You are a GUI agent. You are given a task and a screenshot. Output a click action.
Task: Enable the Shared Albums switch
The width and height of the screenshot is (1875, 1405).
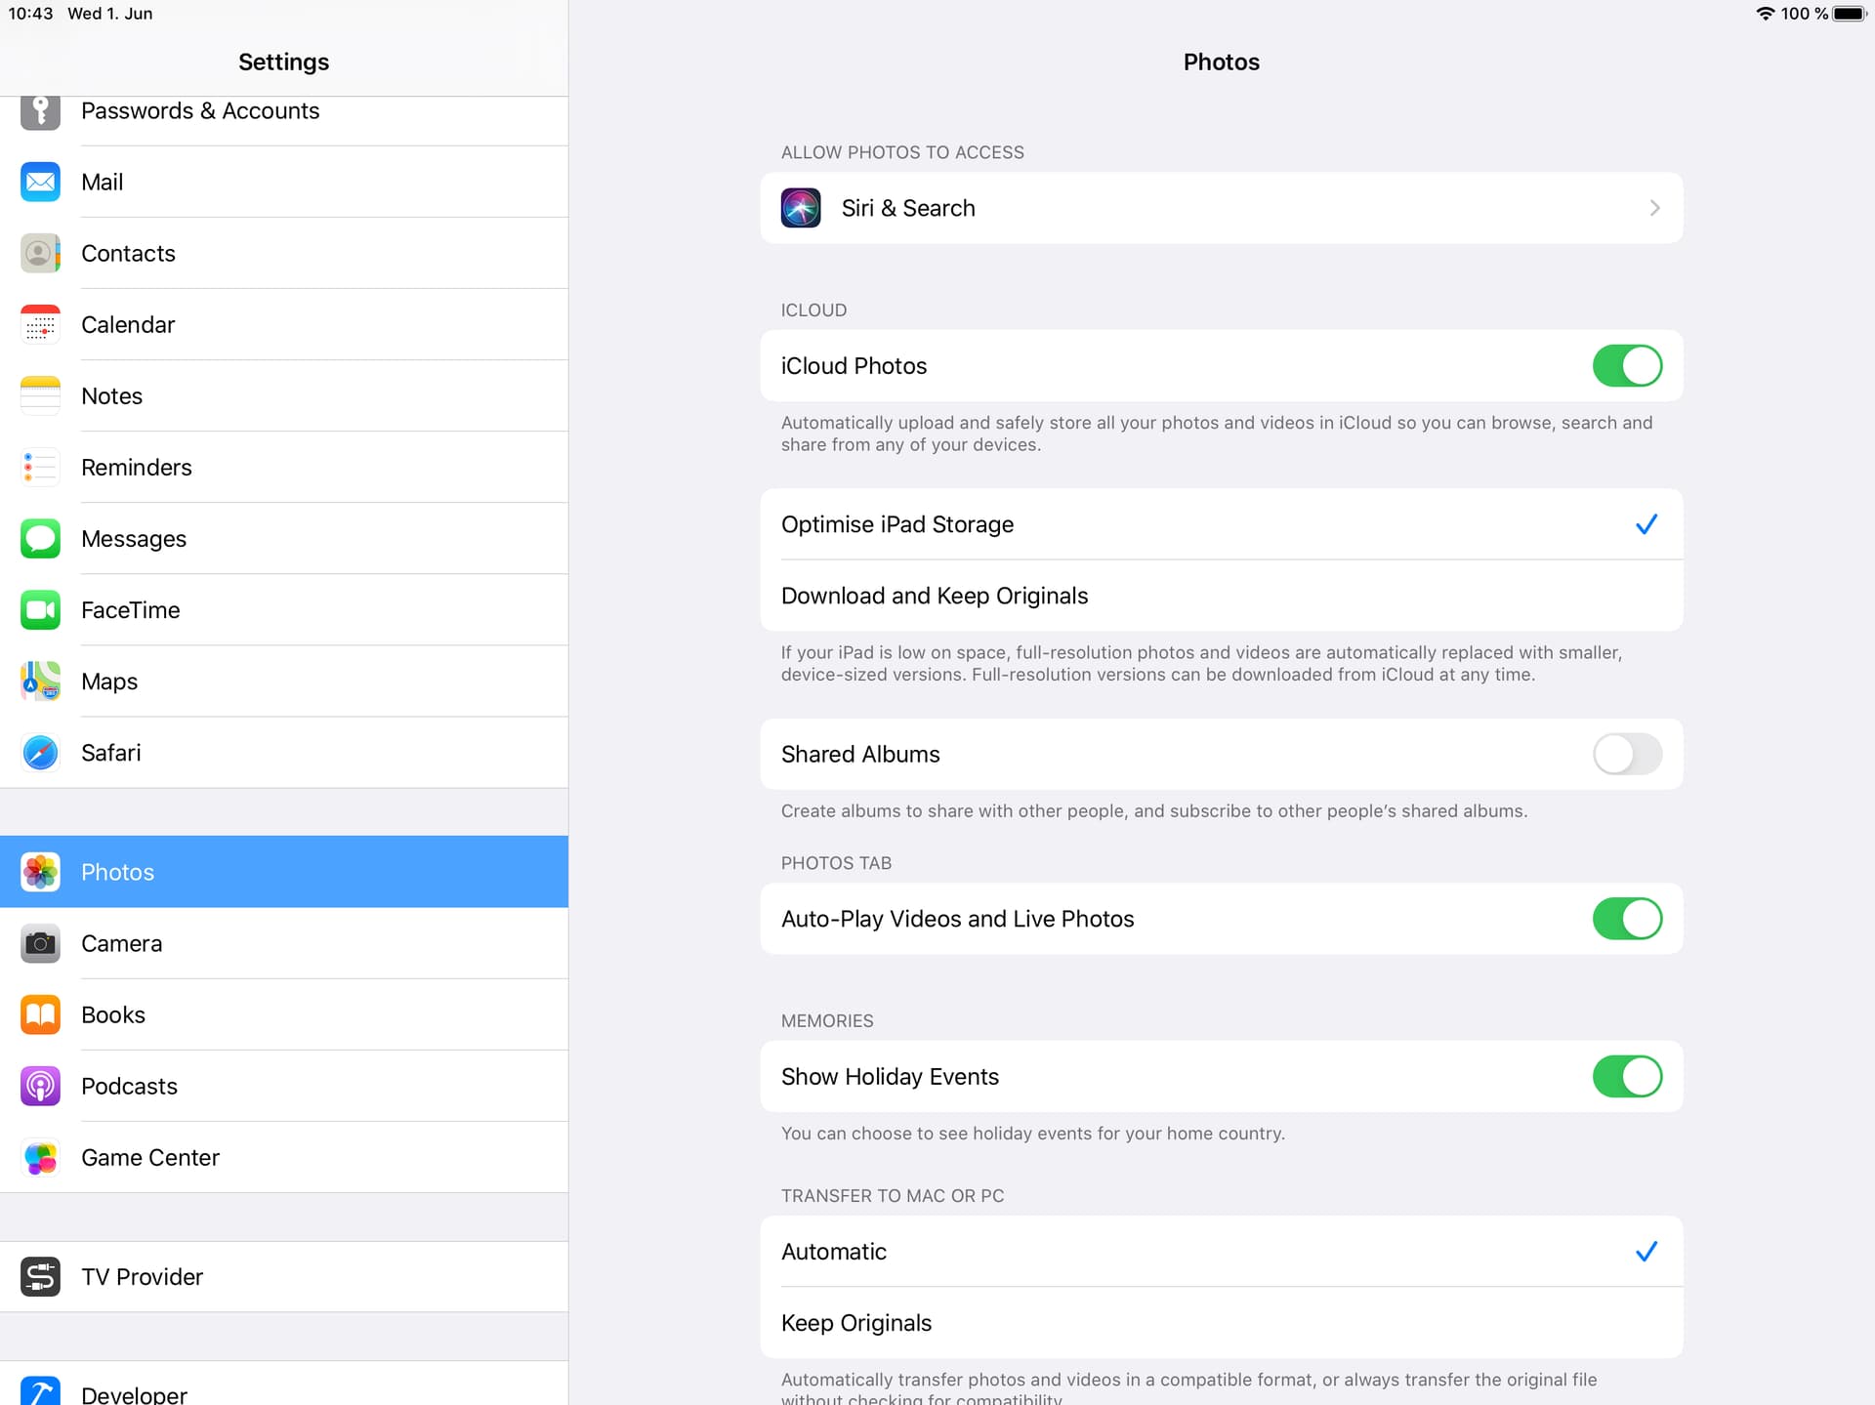1626,754
